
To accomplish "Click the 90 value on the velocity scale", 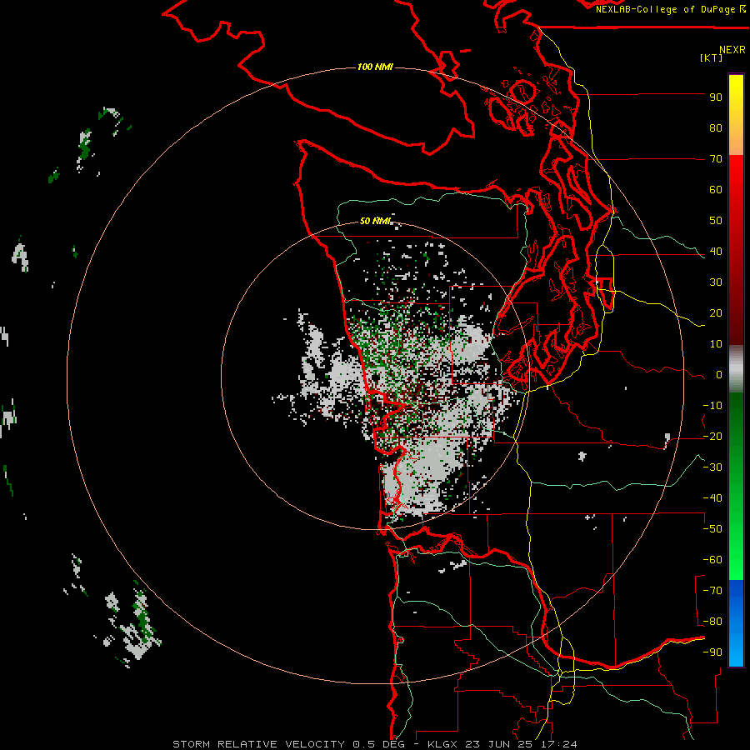I will 716,97.
